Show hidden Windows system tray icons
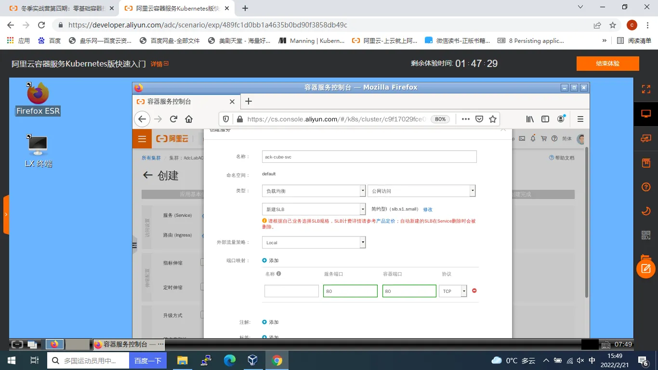Image resolution: width=658 pixels, height=370 pixels. (546, 360)
